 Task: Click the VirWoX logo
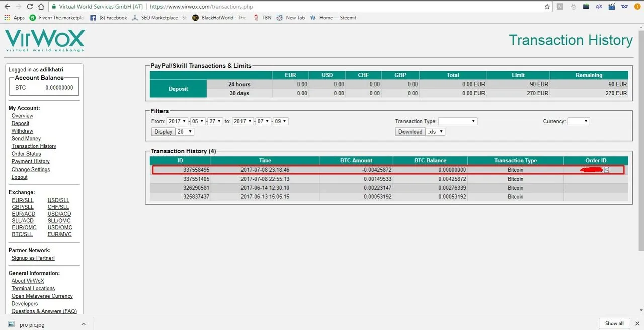(45, 40)
